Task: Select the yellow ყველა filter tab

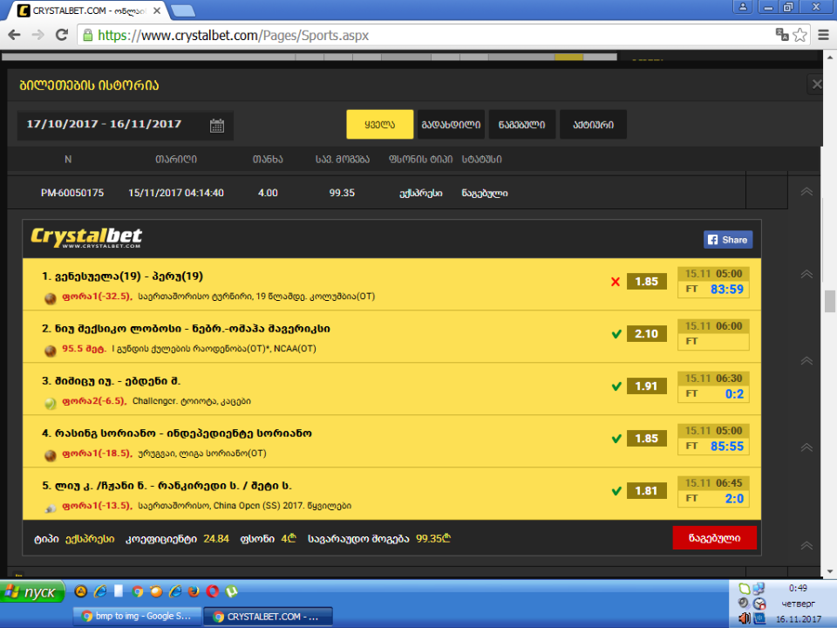Action: pos(379,125)
